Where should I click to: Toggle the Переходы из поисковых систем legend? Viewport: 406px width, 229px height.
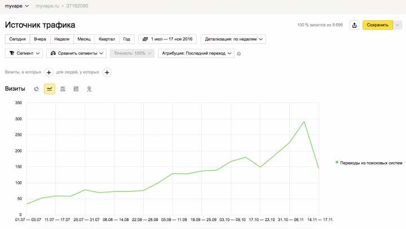pyautogui.click(x=369, y=163)
